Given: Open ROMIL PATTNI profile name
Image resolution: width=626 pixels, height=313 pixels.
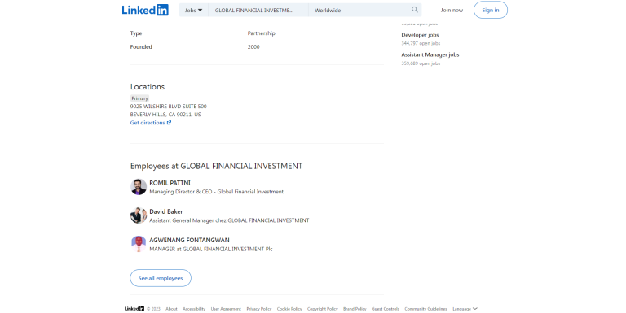Looking at the screenshot, I should pos(170,183).
